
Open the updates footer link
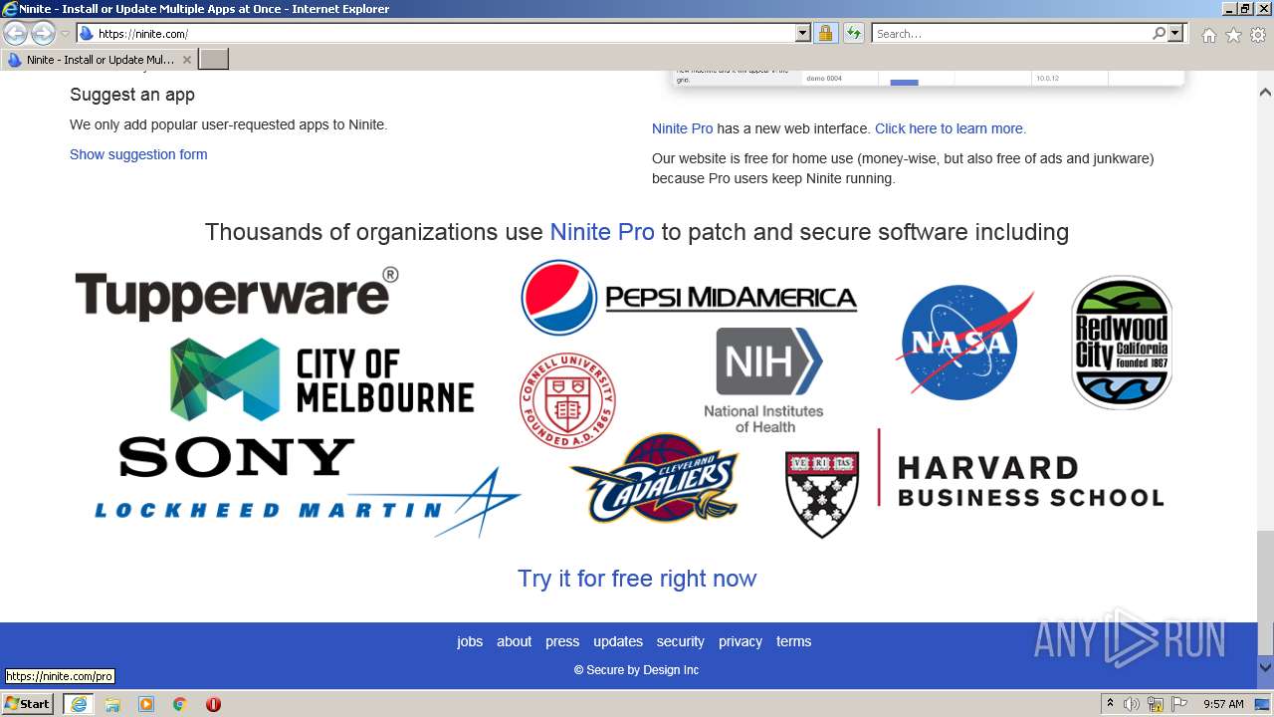coord(618,641)
